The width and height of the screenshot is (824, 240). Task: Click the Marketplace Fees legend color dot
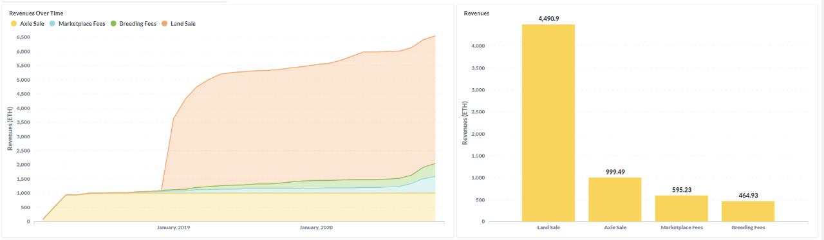[52, 24]
